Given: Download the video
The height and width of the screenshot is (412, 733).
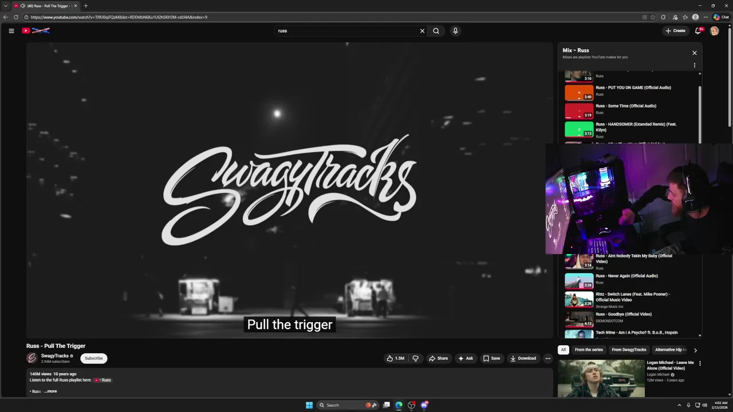Looking at the screenshot, I should (523, 358).
